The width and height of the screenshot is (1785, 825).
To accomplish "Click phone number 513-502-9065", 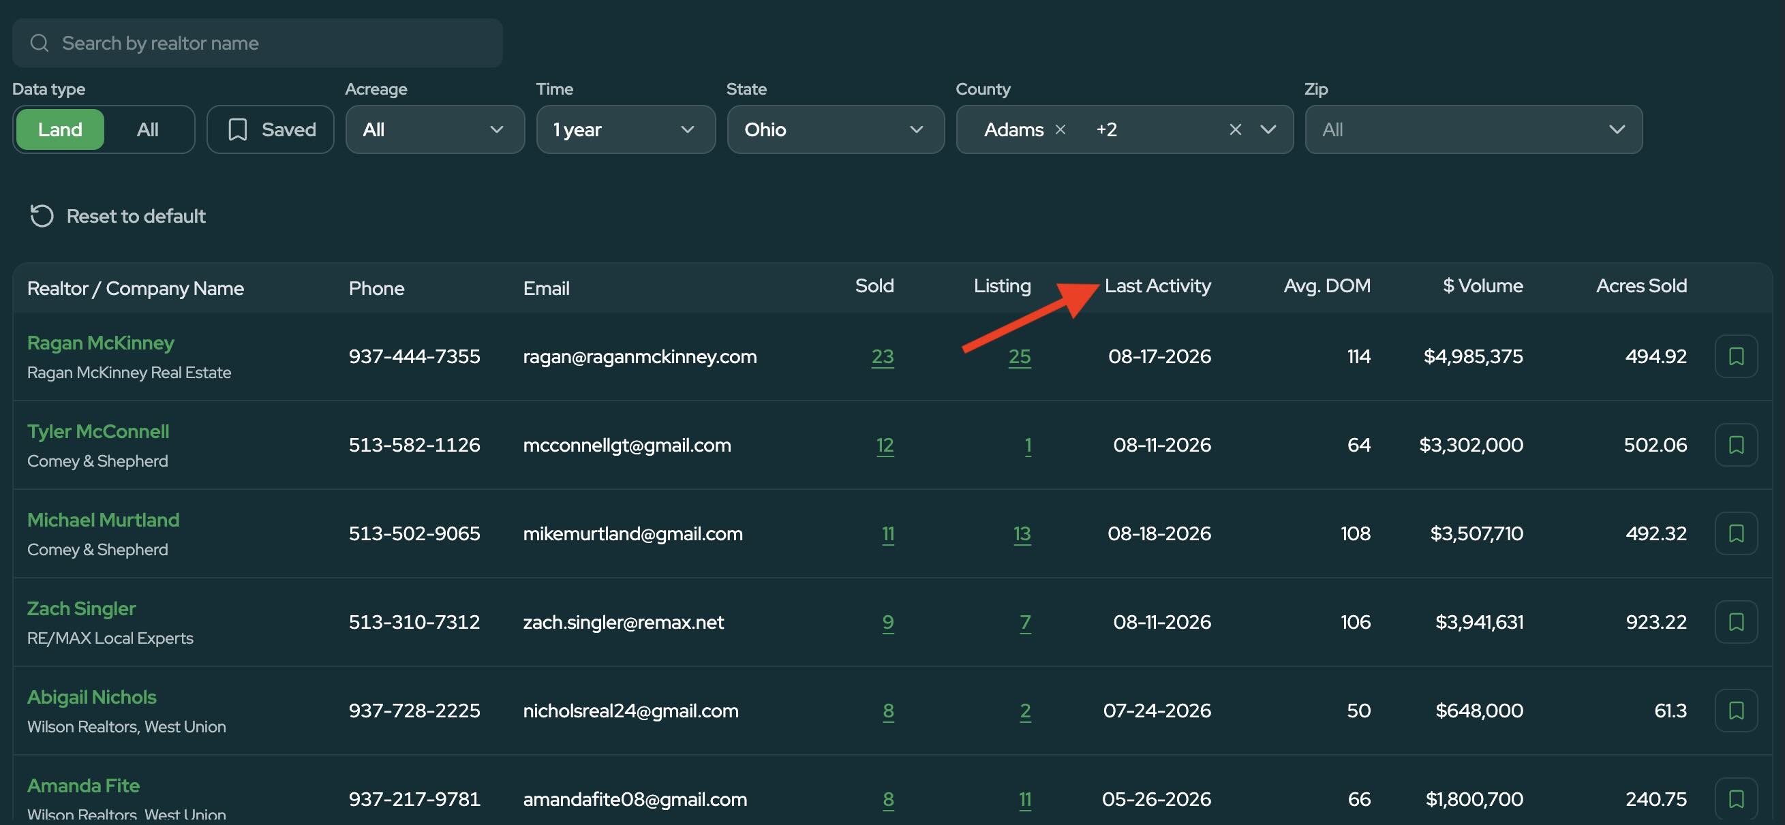I will pos(414,534).
